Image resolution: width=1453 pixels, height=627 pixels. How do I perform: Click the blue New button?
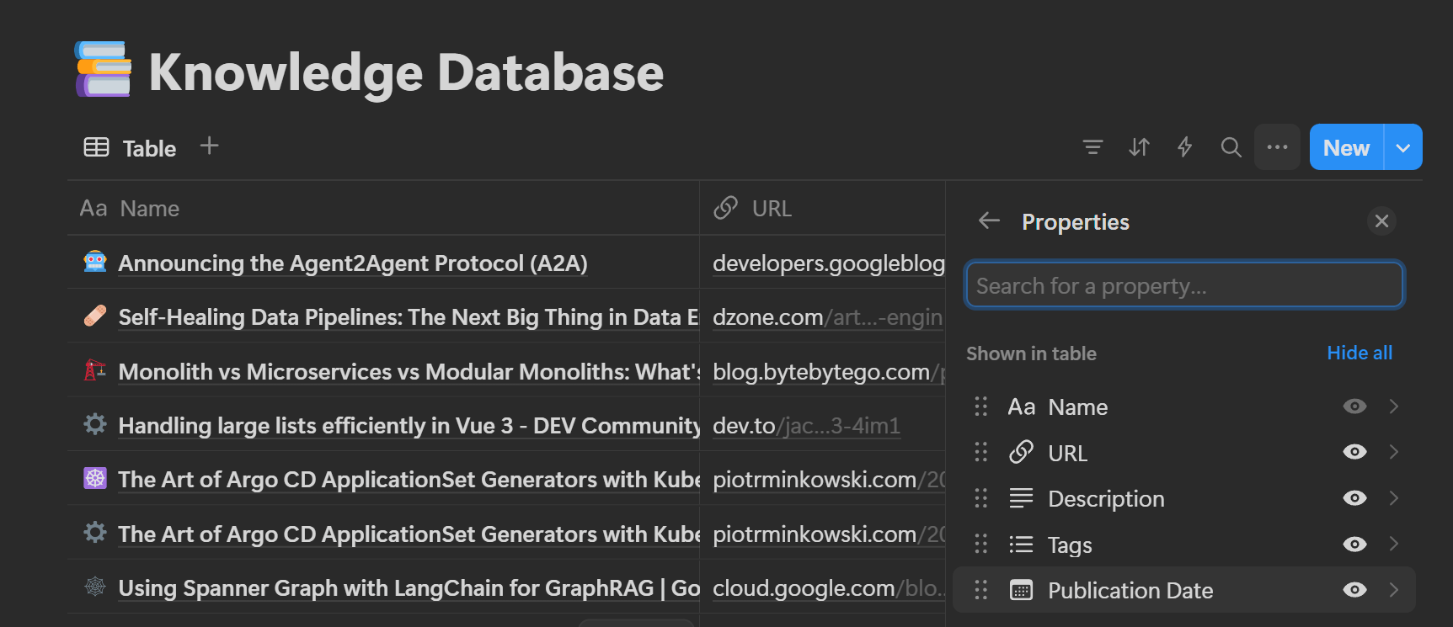1346,147
